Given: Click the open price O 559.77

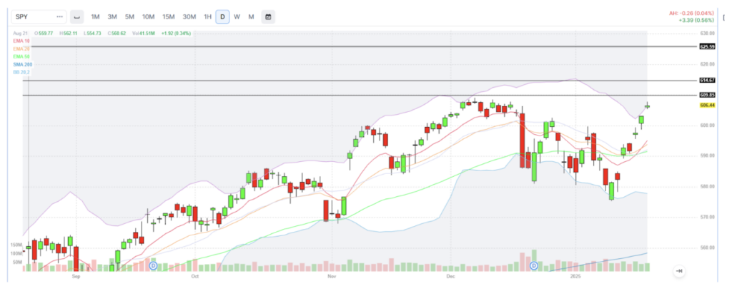Looking at the screenshot, I should pos(44,33).
